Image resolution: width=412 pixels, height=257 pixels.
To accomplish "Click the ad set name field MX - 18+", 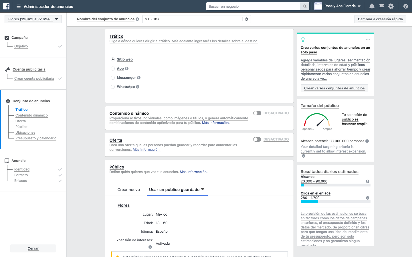I will coord(193,19).
